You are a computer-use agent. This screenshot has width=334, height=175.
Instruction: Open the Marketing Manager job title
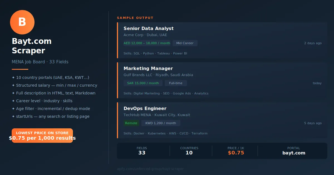(148, 68)
